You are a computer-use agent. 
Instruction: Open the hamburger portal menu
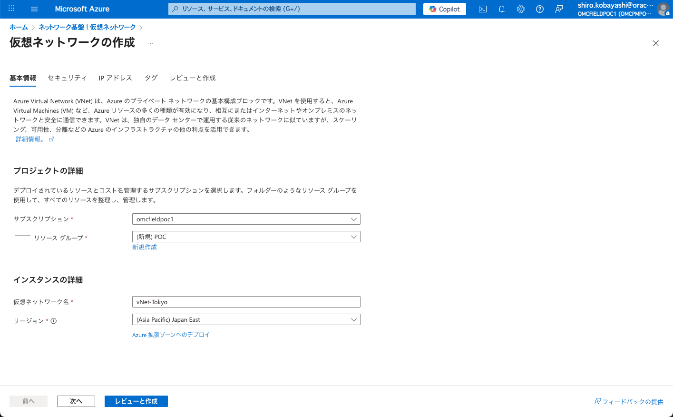[x=34, y=9]
